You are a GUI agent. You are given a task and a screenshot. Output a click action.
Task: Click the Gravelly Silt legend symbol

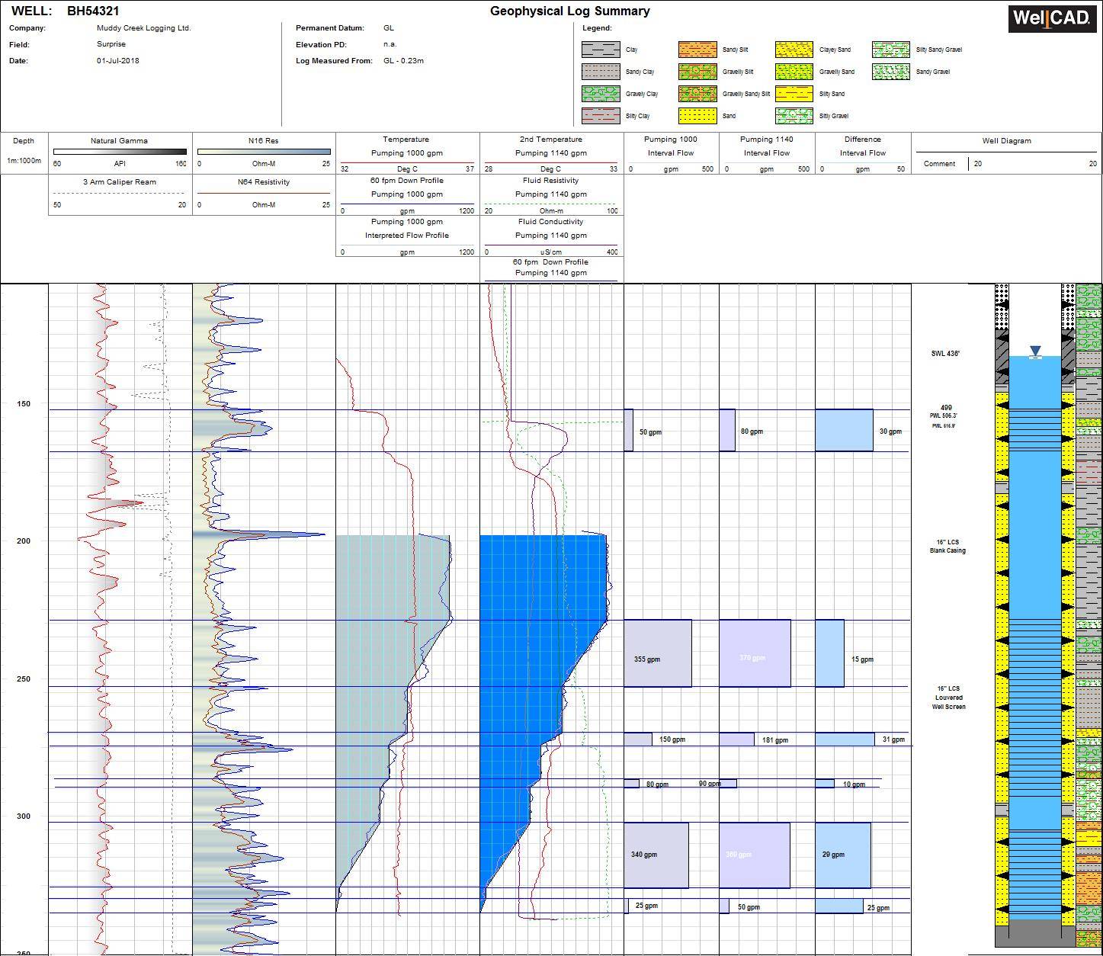click(696, 72)
